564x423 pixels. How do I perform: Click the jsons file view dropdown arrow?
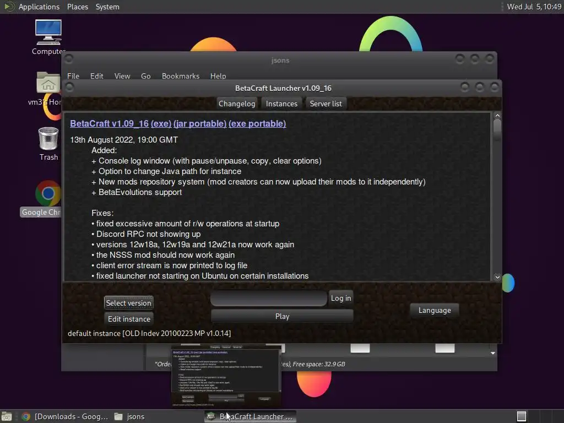coord(493,353)
